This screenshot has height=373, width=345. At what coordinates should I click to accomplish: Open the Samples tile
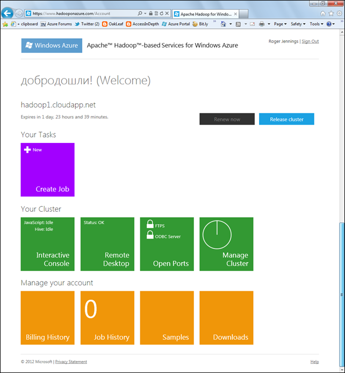167,318
